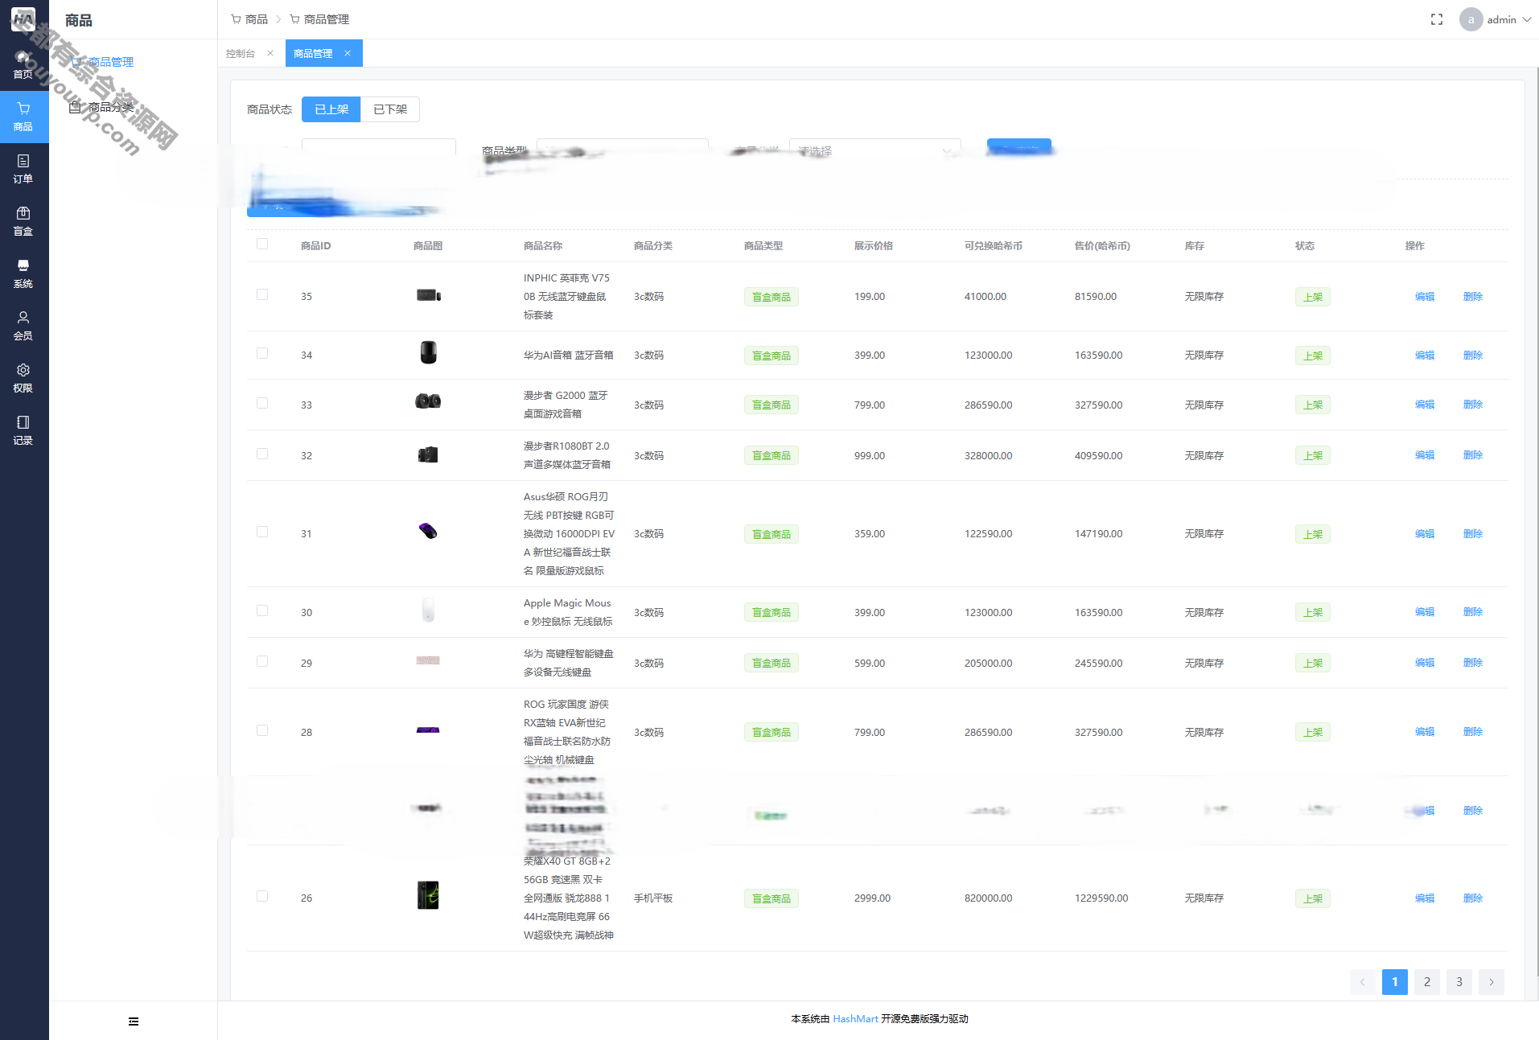Open thumbnail of product 34 华为AI音箱
The image size is (1539, 1040).
click(x=428, y=352)
